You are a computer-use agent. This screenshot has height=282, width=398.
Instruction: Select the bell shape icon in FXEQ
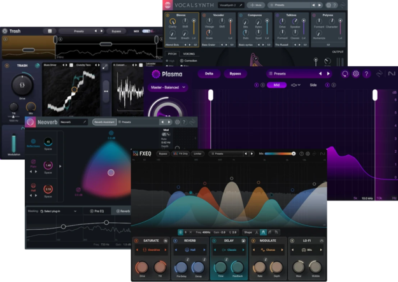263,232
